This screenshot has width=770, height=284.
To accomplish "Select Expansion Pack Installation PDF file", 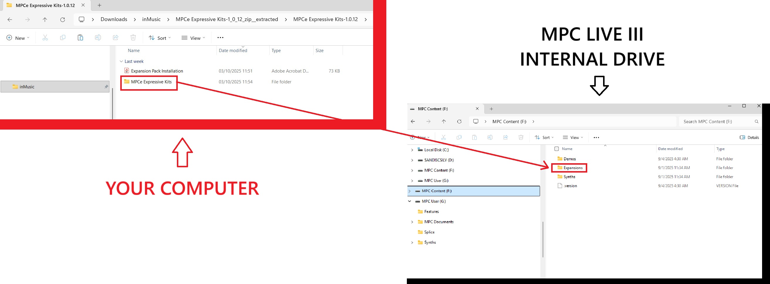I will 157,71.
